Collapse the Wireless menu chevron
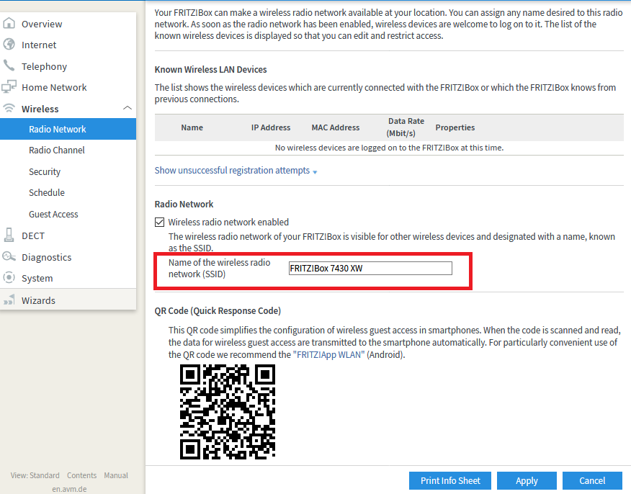Viewport: 631px width, 494px height. pos(127,108)
